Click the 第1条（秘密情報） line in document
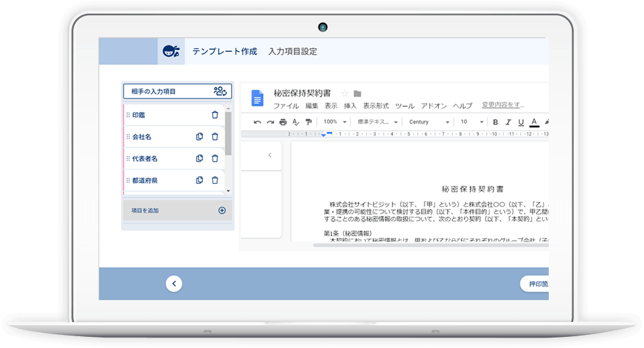 pyautogui.click(x=348, y=233)
